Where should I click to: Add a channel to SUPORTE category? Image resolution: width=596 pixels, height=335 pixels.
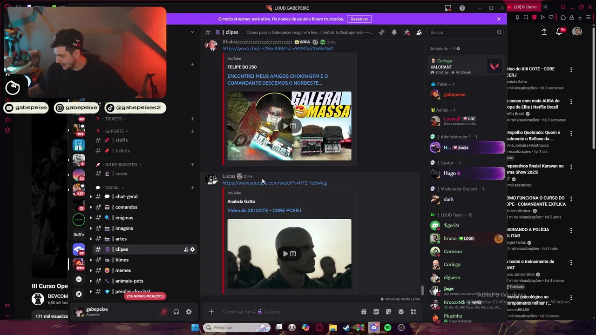[192, 131]
